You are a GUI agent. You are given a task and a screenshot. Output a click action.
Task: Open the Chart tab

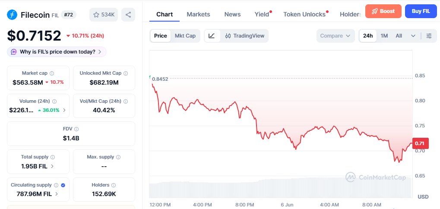point(165,14)
